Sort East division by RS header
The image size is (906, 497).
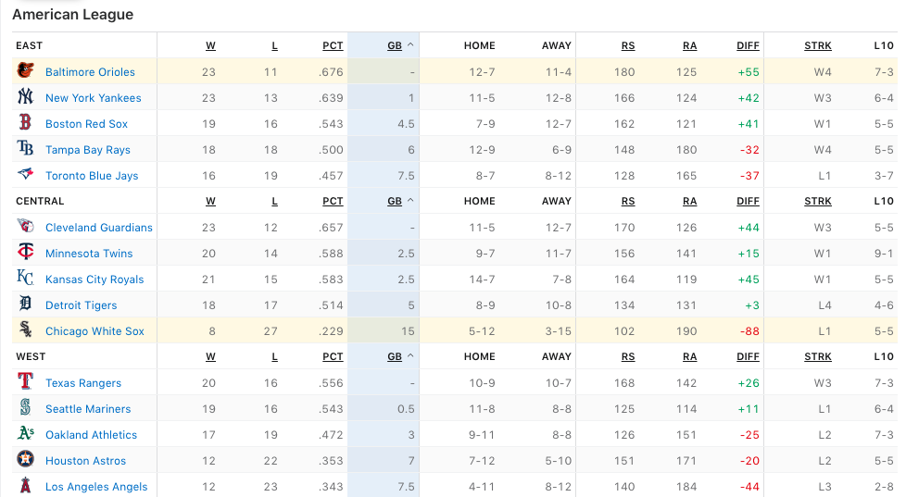coord(628,45)
